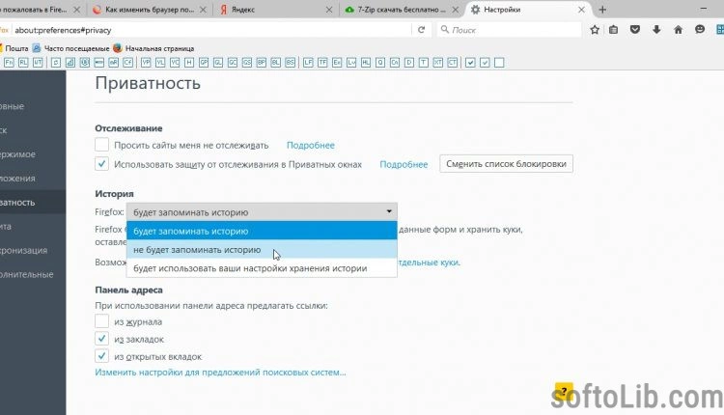
Task: Open "Изменить настройки для предложений поисковых систем" link
Action: (220, 372)
